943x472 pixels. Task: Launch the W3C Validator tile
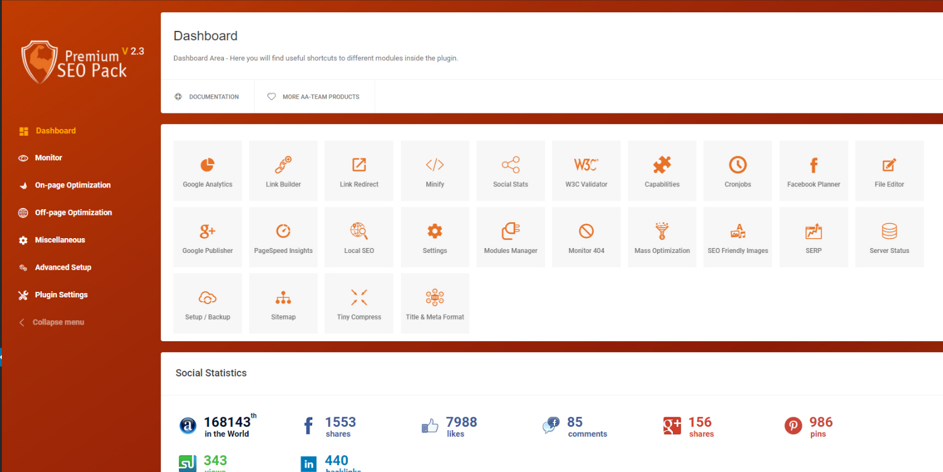point(586,171)
